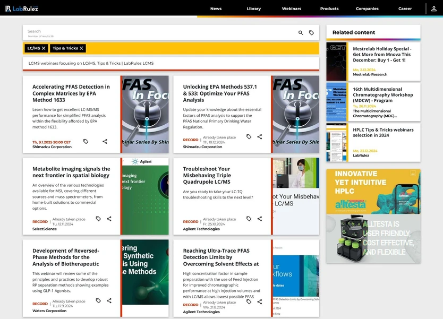Image resolution: width=443 pixels, height=319 pixels.
Task: Go to Webinars section
Action: 292,8
